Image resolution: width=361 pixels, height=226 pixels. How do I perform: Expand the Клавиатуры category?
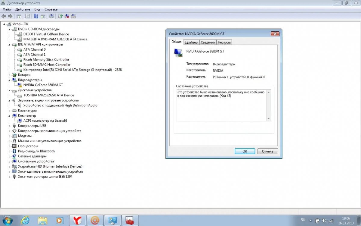click(10, 111)
